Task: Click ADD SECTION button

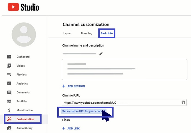Action: tap(74, 86)
